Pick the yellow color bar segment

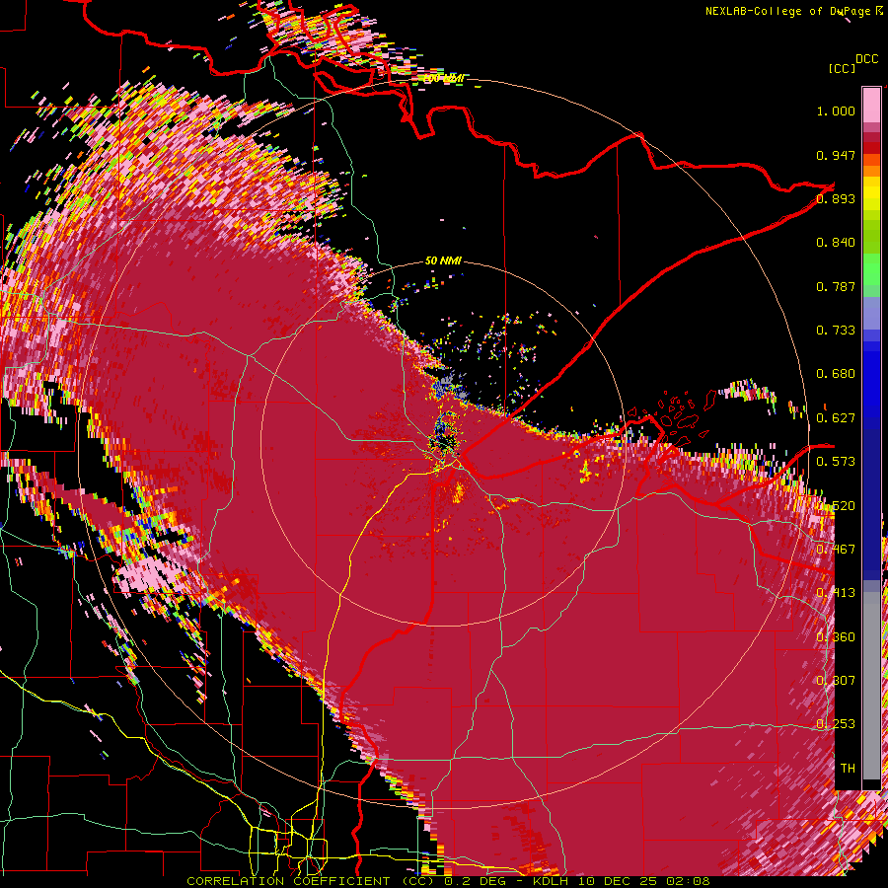[x=871, y=193]
